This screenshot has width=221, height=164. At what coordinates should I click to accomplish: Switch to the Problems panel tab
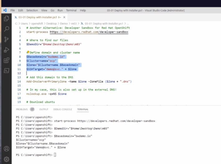tap(22, 109)
